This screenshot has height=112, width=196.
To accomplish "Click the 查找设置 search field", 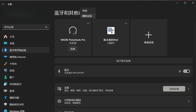I will pos(26,27).
